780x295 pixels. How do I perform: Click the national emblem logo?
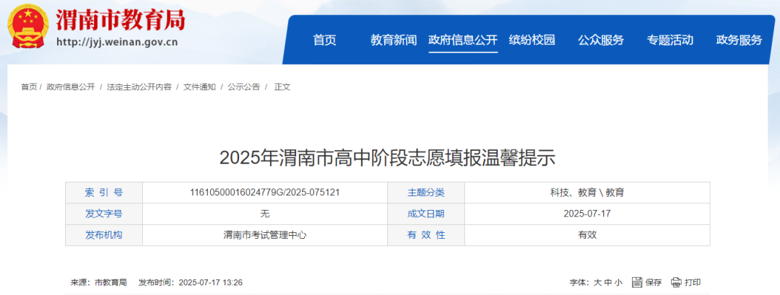[28, 27]
